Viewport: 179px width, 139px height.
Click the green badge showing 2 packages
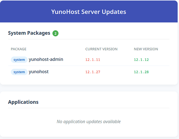pyautogui.click(x=55, y=33)
